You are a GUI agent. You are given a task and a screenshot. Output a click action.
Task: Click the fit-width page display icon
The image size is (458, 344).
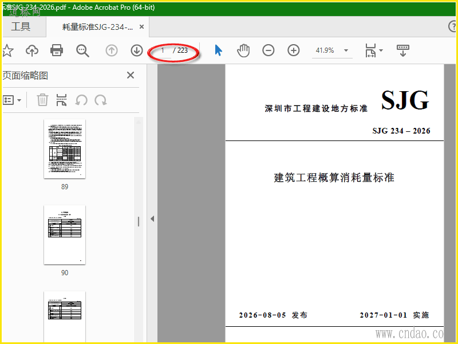tap(370, 50)
